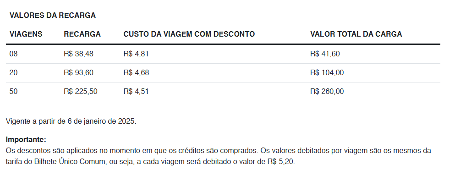Select the R$ 104,00 total value
Viewport: 455px width, 170px height.
tap(327, 73)
